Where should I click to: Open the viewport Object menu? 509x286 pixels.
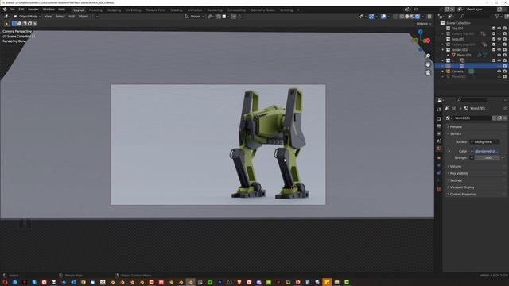click(83, 16)
